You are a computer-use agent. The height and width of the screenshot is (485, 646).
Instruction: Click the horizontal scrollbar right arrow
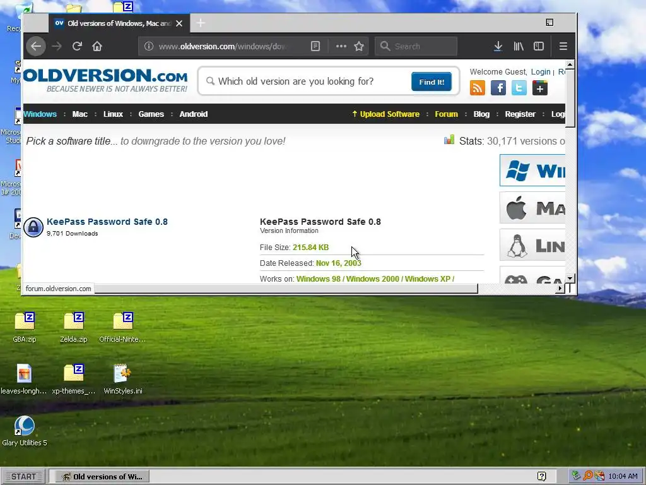click(x=560, y=288)
